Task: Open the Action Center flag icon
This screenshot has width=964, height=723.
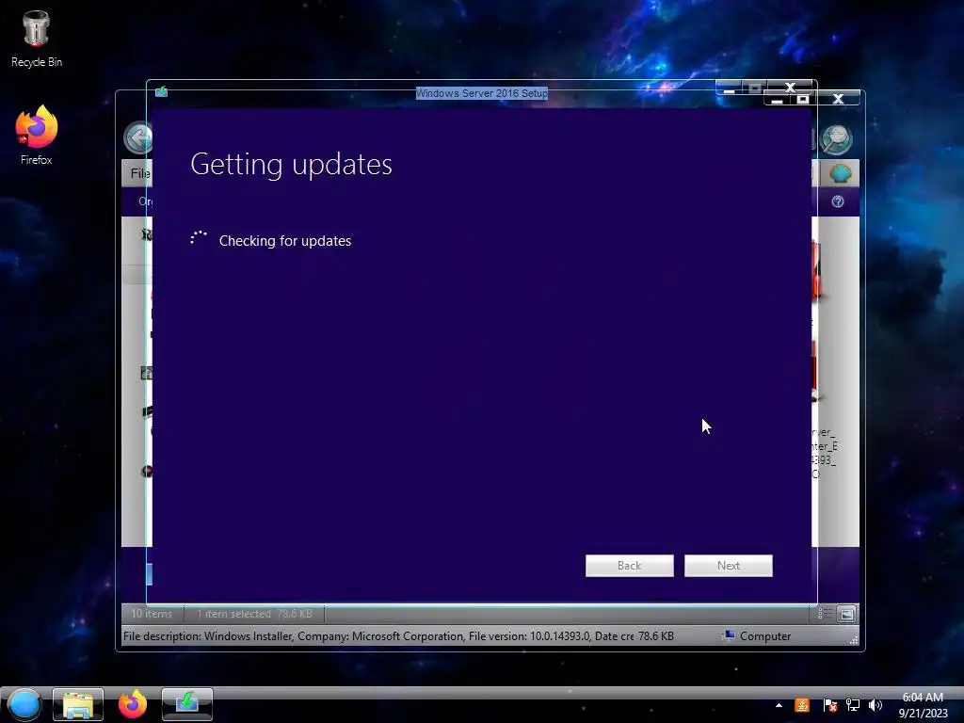Action: tap(829, 705)
